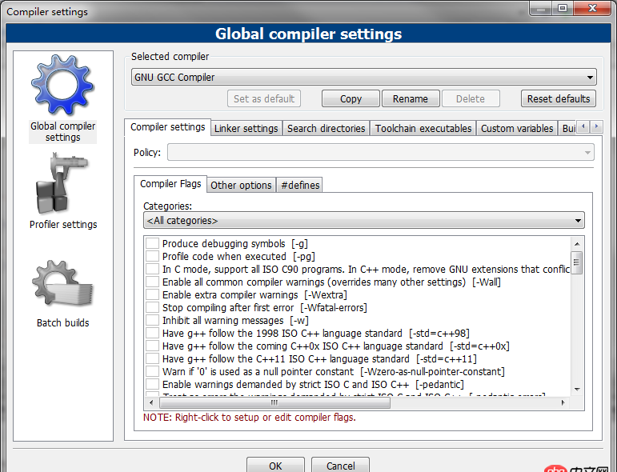The image size is (617, 472).
Task: Maximize the Compiler settings window
Action: tap(563, 8)
